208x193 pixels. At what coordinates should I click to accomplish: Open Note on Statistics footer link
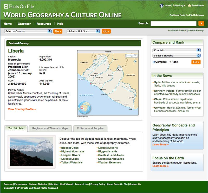38,184
